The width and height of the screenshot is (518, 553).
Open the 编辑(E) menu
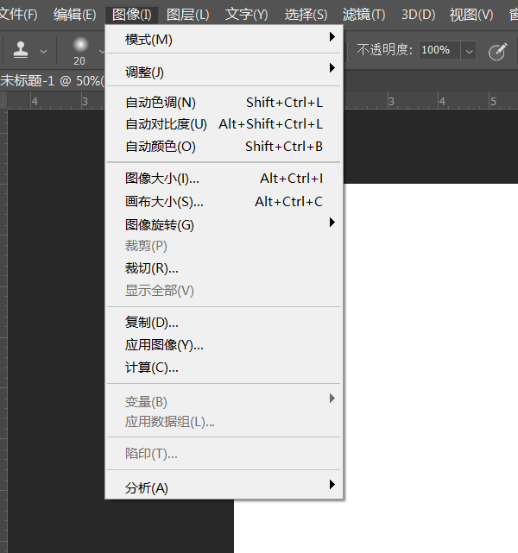(x=75, y=15)
